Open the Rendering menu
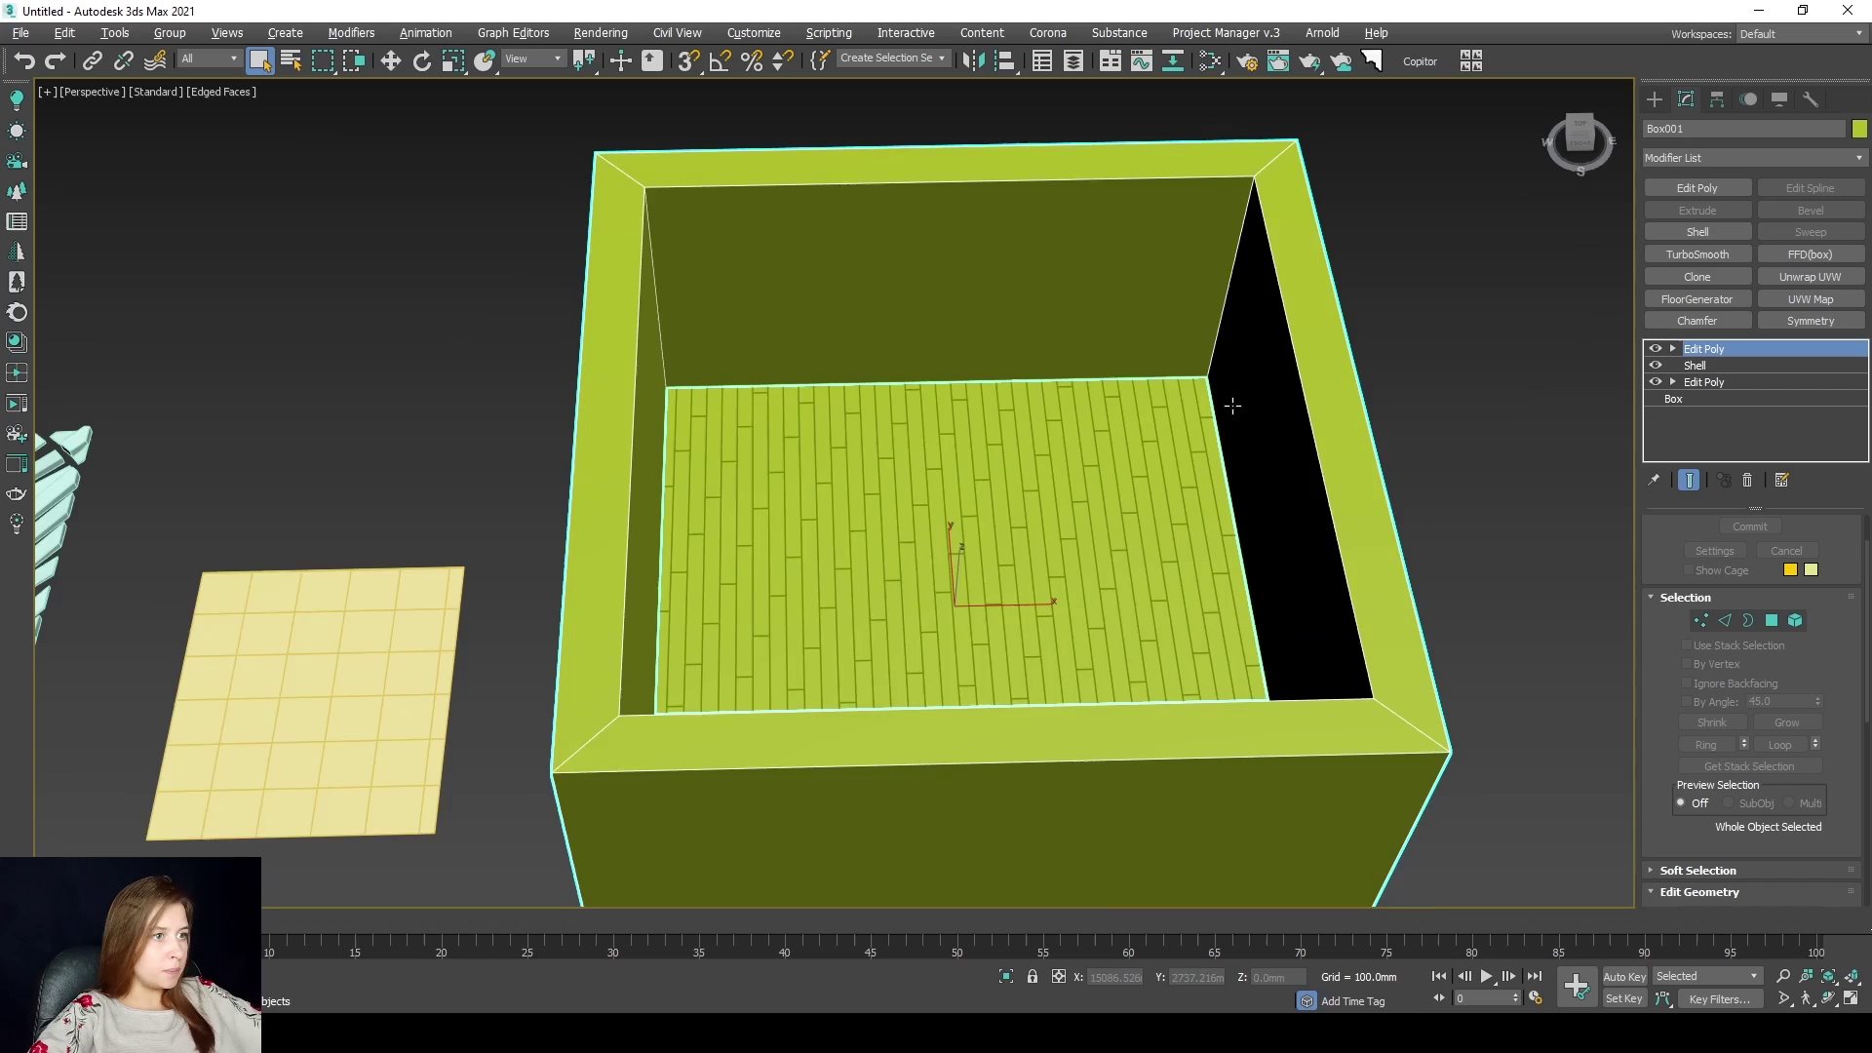 pos(600,32)
